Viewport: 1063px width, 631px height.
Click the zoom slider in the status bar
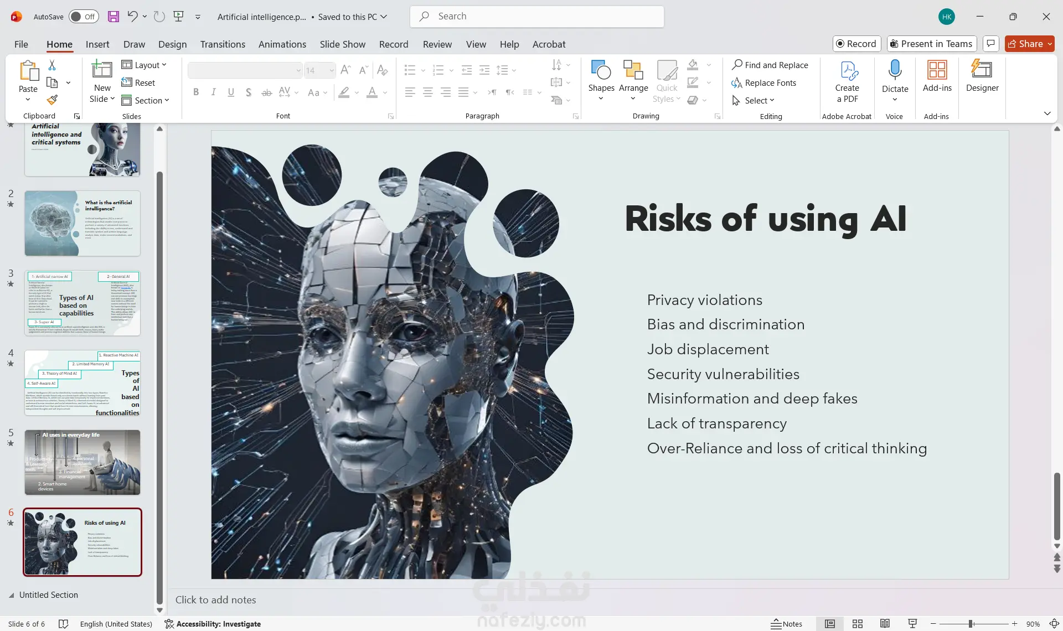click(971, 624)
